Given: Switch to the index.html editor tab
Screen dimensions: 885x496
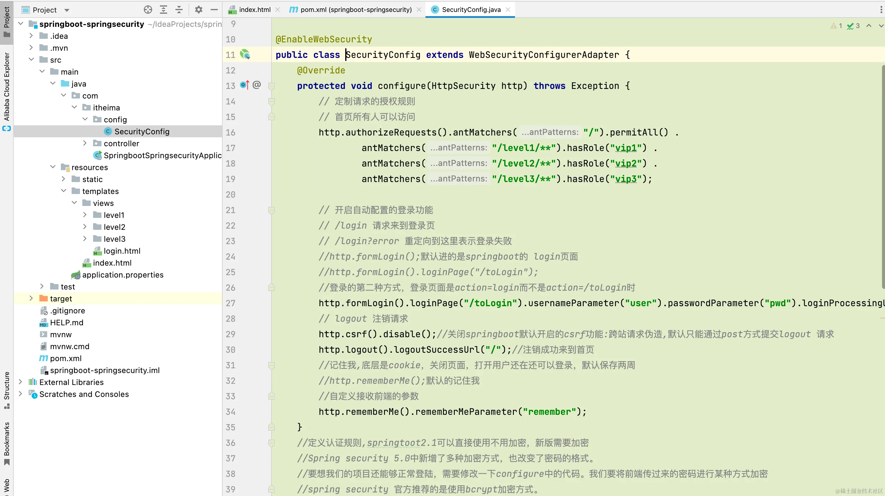Looking at the screenshot, I should click(255, 10).
